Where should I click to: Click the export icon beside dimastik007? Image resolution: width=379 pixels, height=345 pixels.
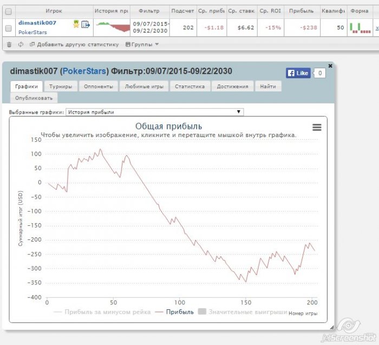[x=86, y=24]
